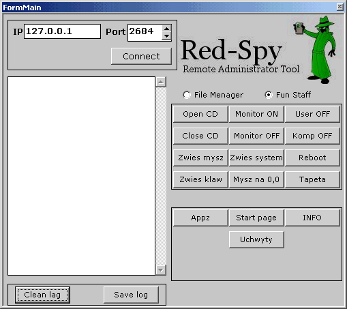Select the File Menager radio option

point(187,95)
